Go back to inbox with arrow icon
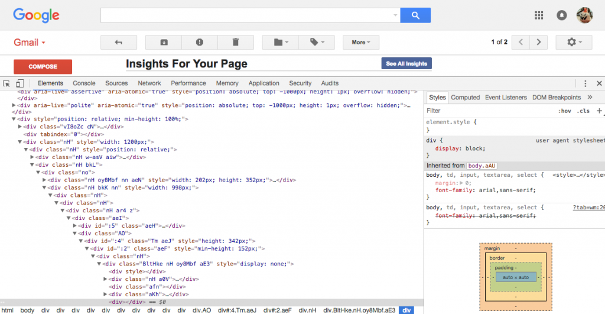Image resolution: width=605 pixels, height=314 pixels. click(x=118, y=42)
